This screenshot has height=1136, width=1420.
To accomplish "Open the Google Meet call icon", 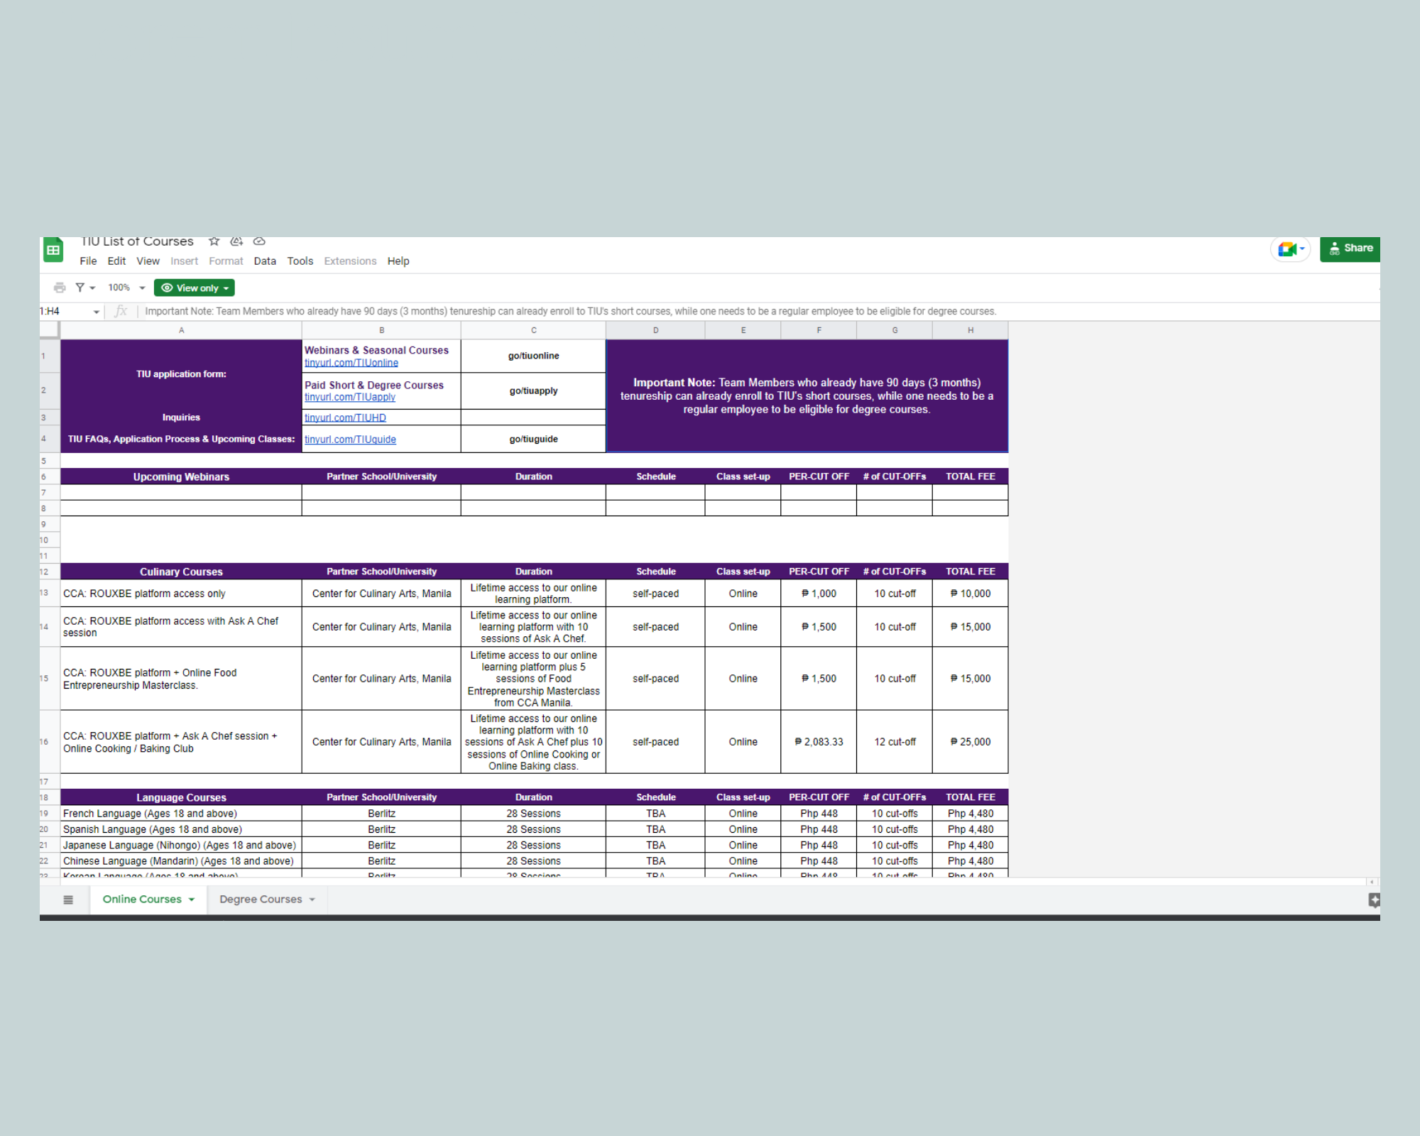I will [x=1287, y=249].
